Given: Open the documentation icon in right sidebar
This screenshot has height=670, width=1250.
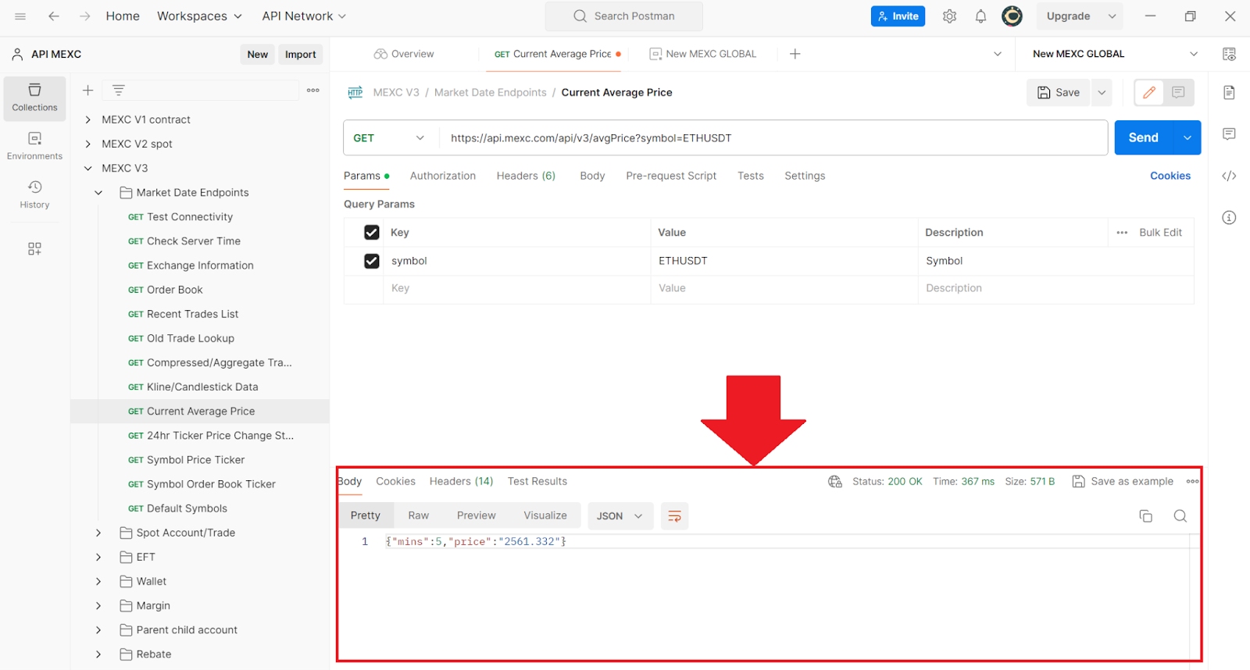Looking at the screenshot, I should pyautogui.click(x=1229, y=92).
